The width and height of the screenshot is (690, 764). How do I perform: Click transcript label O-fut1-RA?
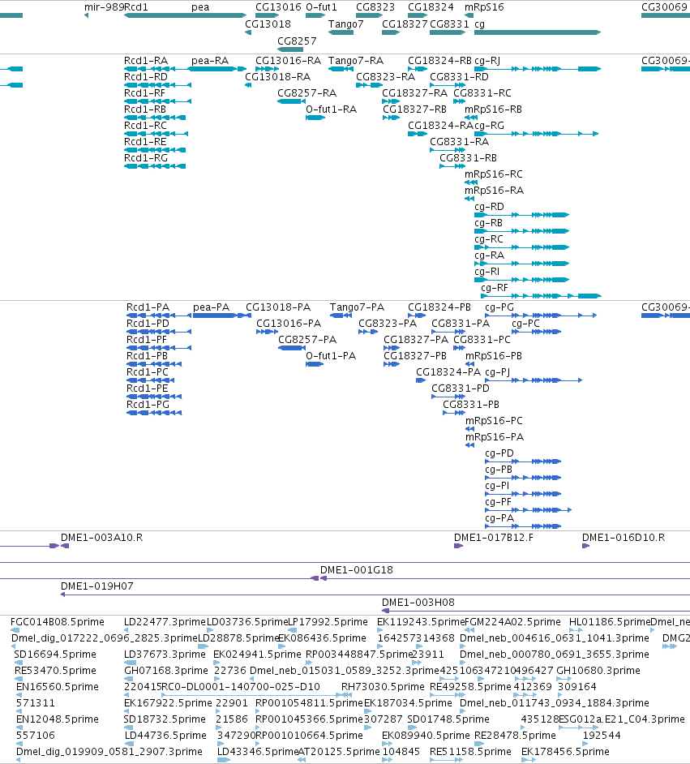pos(331,109)
